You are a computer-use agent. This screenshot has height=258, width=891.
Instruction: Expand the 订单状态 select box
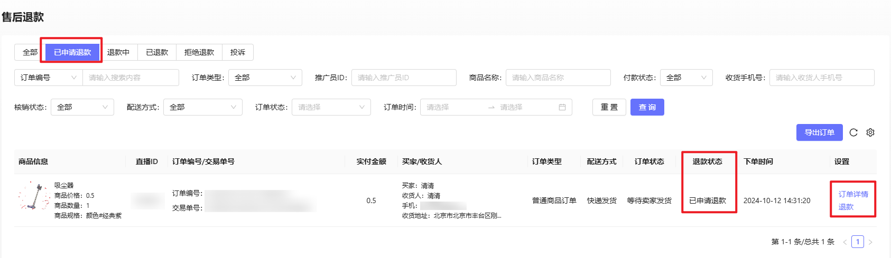coord(331,107)
